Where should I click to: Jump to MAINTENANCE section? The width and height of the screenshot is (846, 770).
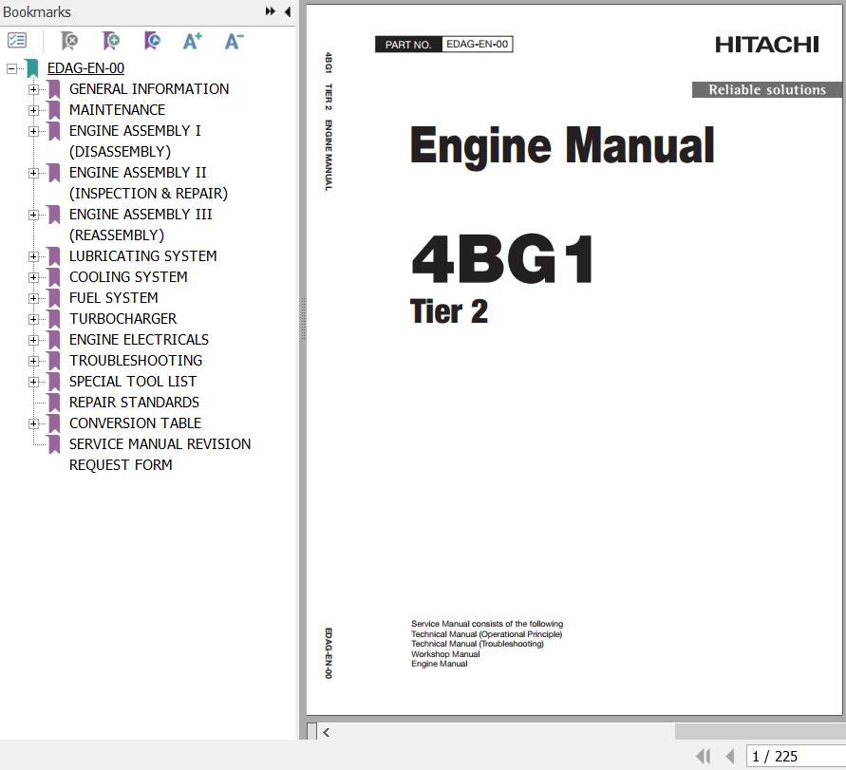pos(117,110)
